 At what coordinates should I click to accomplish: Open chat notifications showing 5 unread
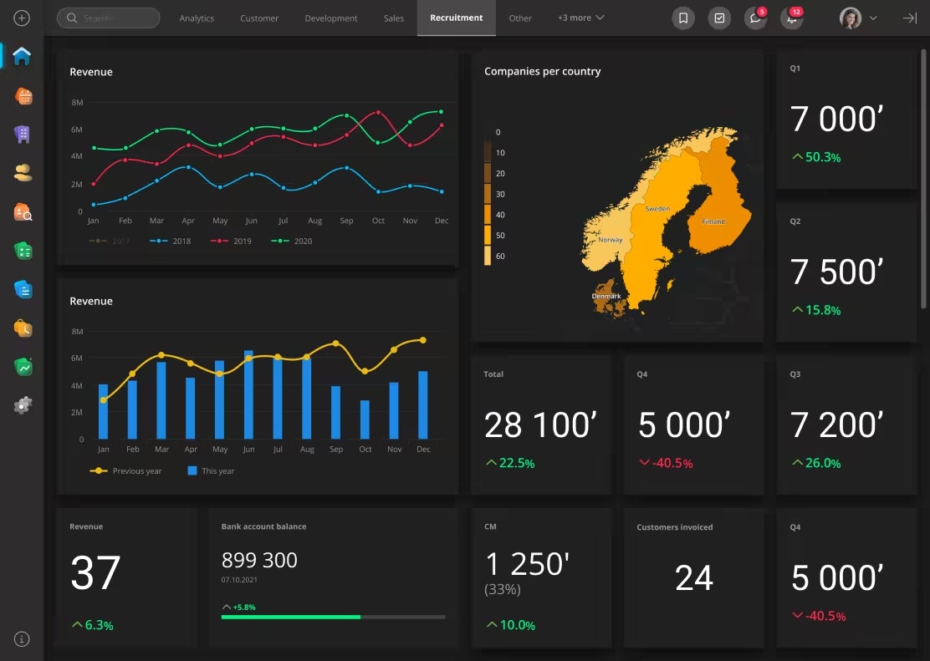755,18
